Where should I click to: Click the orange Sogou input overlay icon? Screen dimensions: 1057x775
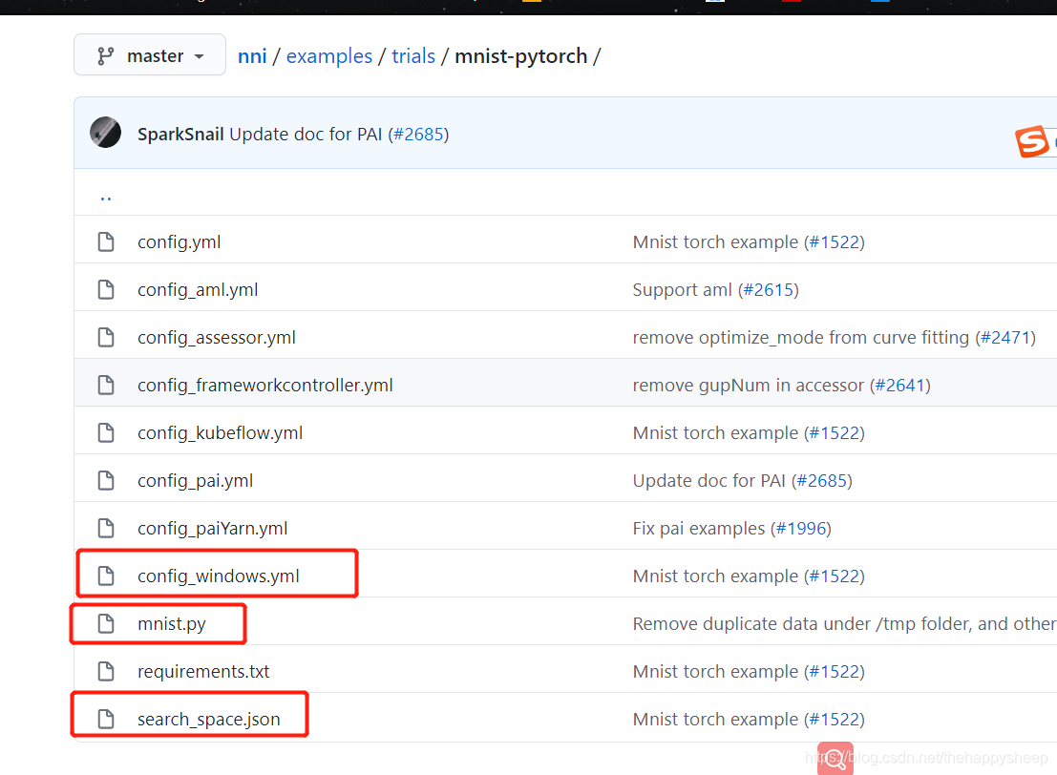coord(1031,141)
